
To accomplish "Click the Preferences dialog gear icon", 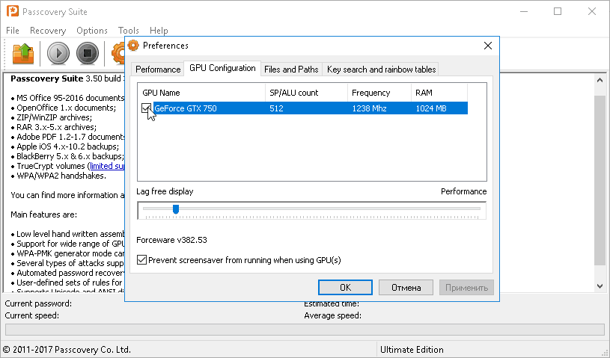I will (x=133, y=46).
